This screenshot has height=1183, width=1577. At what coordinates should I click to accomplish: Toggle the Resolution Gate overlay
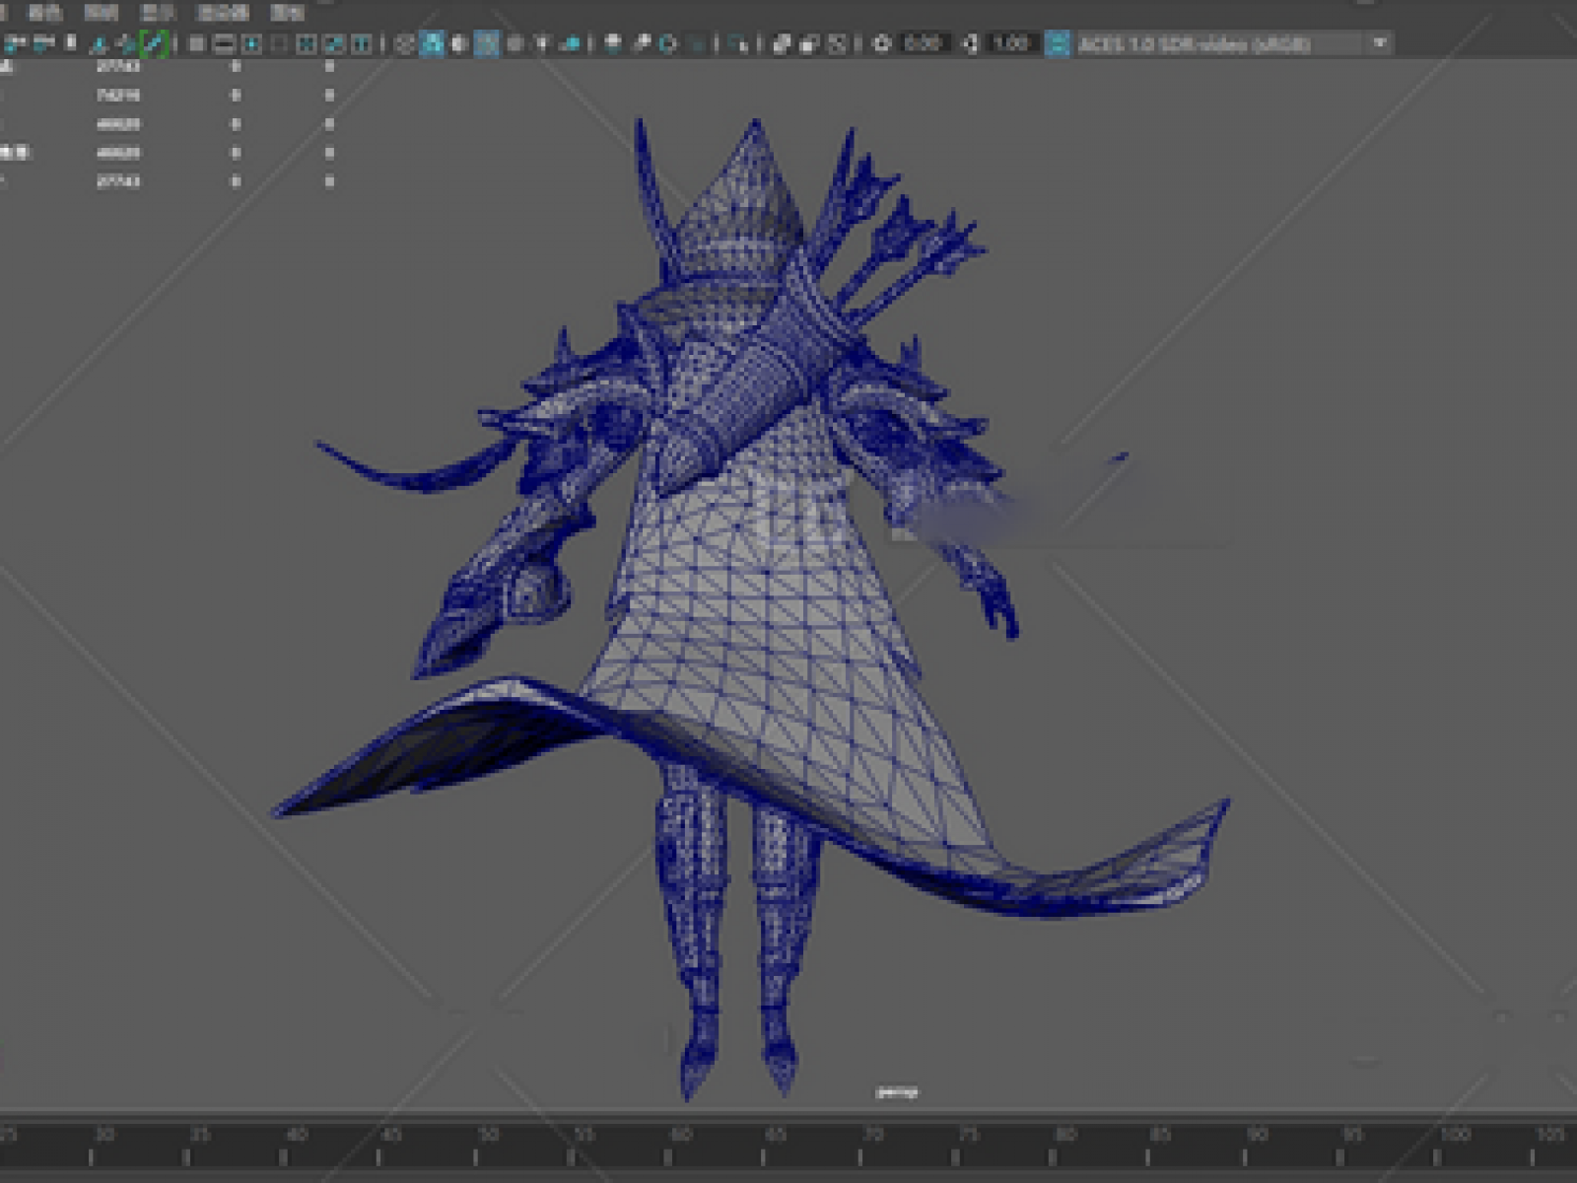252,43
